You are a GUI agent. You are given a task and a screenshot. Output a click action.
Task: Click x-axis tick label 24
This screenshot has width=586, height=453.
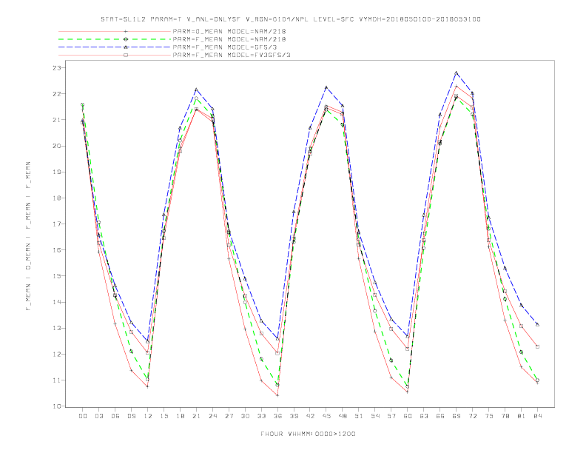212,416
